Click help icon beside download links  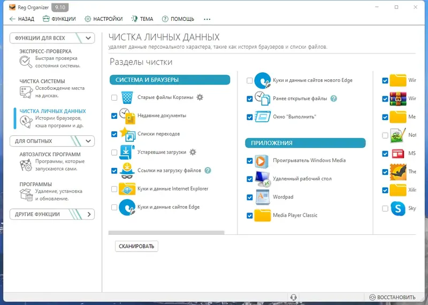208,170
